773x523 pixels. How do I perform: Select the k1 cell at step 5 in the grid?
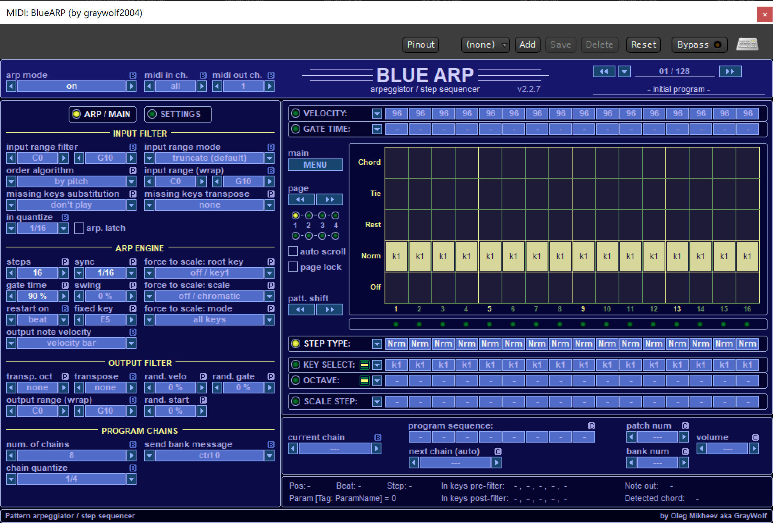pyautogui.click(x=490, y=256)
